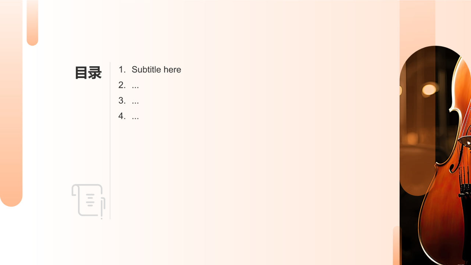Click the violin bridge in the photo
Image resolution: width=471 pixels, height=265 pixels.
click(x=465, y=142)
